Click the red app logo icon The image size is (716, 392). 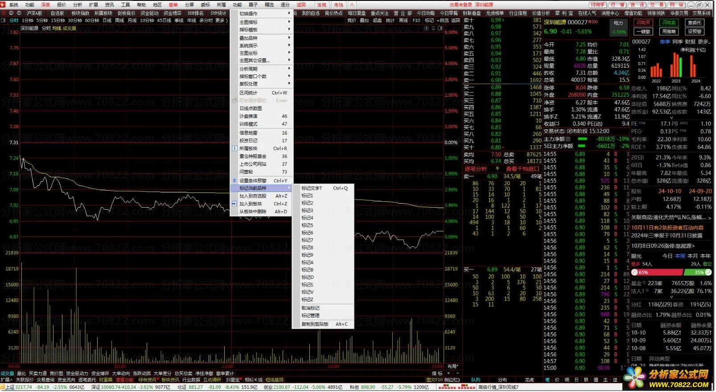pyautogui.click(x=3, y=5)
